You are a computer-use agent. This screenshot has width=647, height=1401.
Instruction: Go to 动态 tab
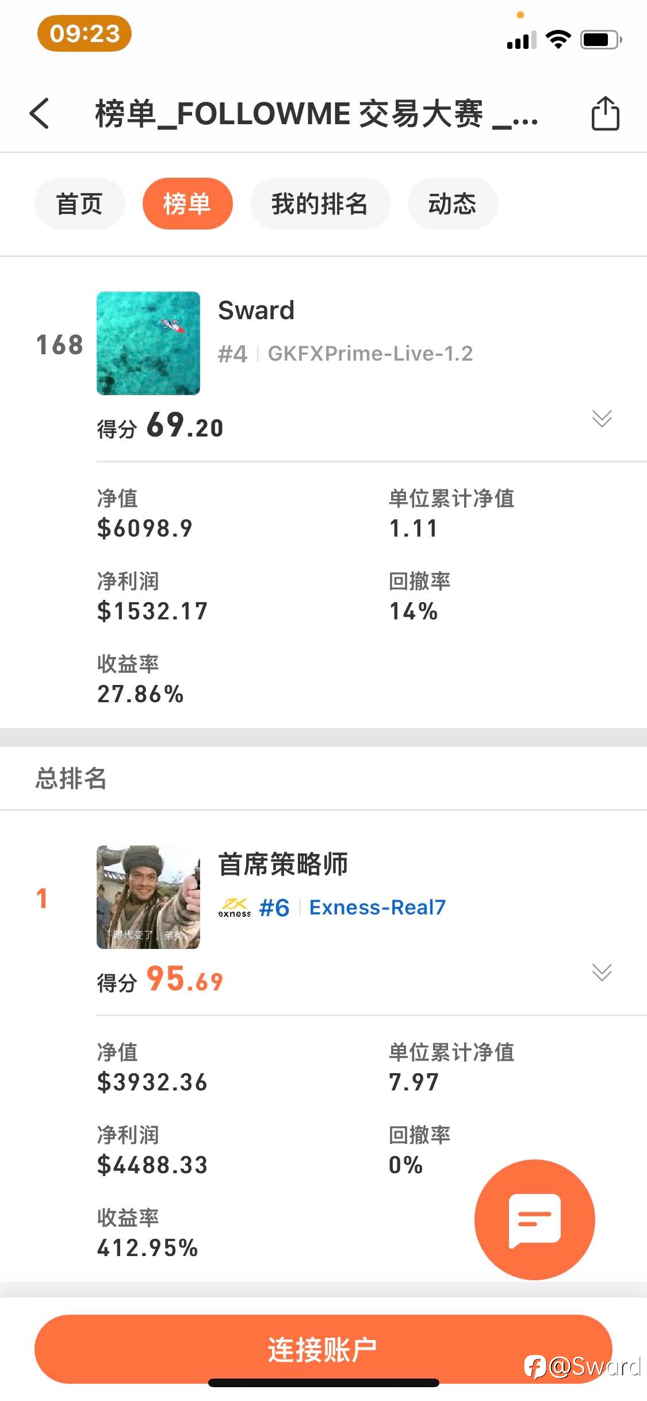pos(453,204)
